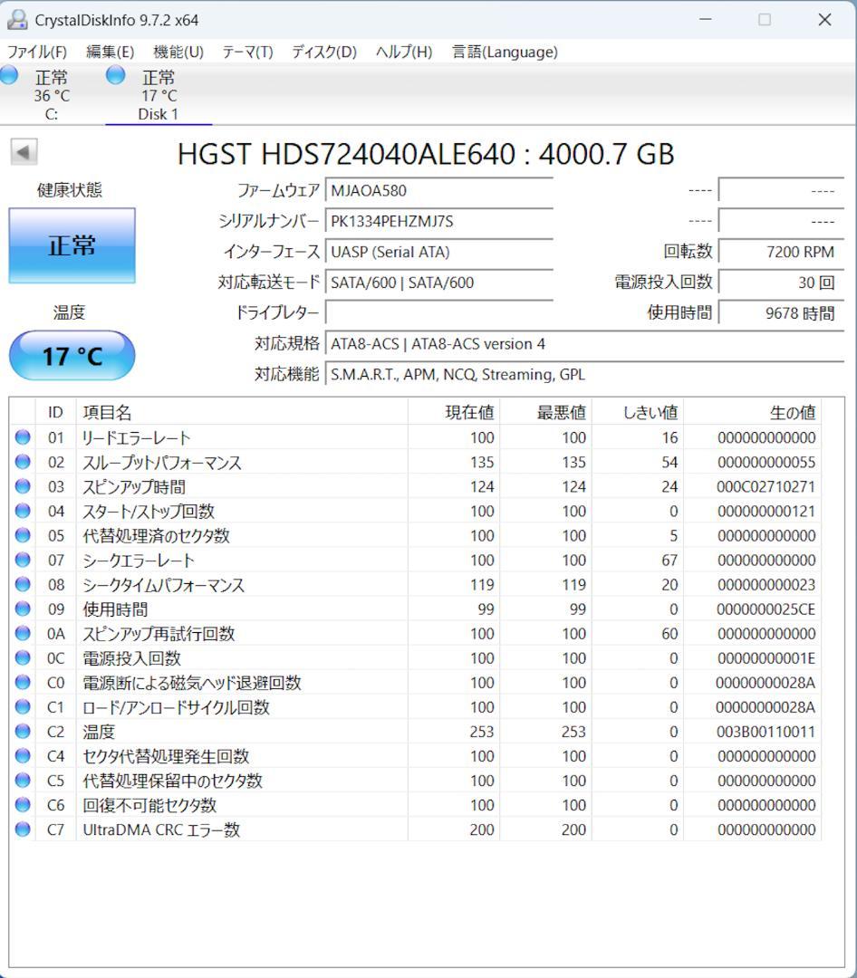Click the blue dot next to リードエラーレート
857x978 pixels.
click(22, 437)
